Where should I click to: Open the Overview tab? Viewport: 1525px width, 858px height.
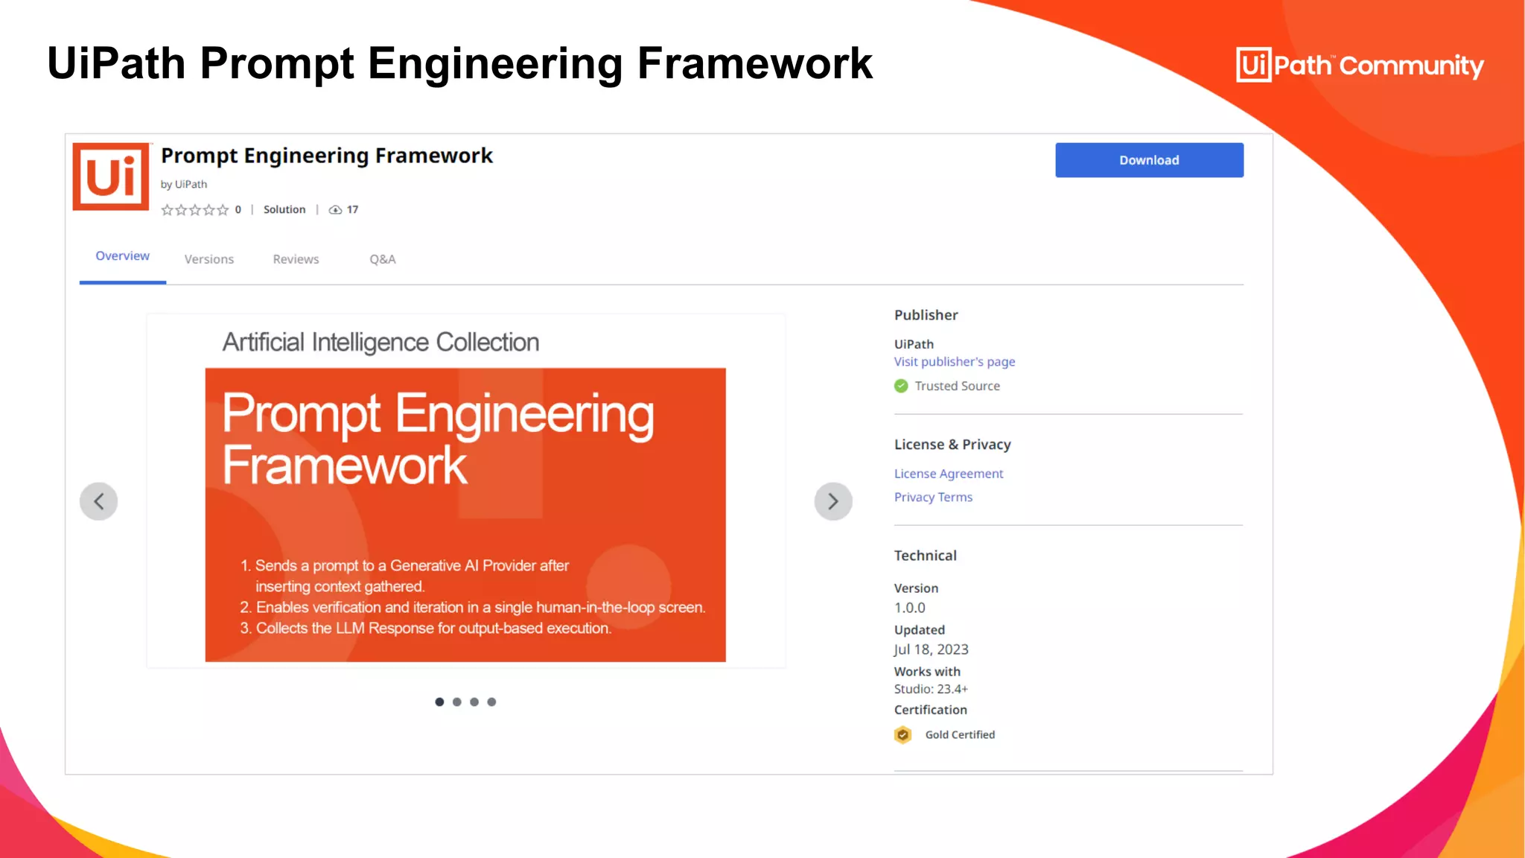coord(123,256)
